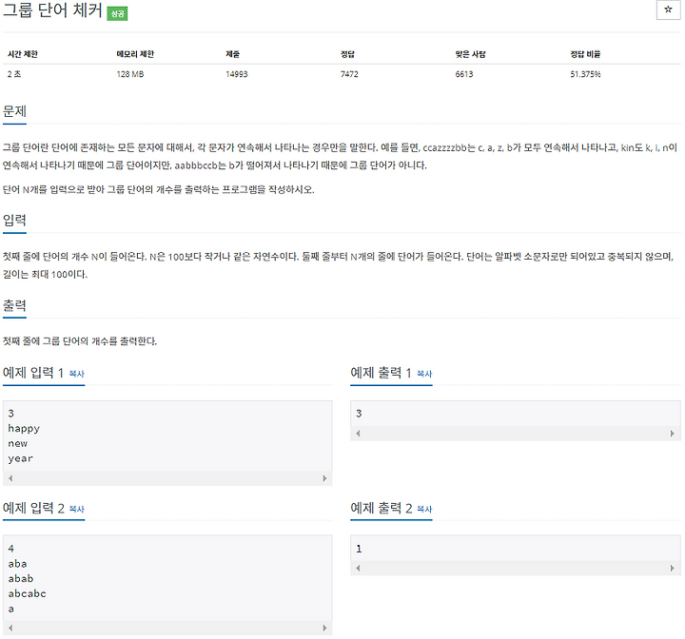Copy example output 1 via 복사
This screenshot has height=639, width=685.
(424, 374)
